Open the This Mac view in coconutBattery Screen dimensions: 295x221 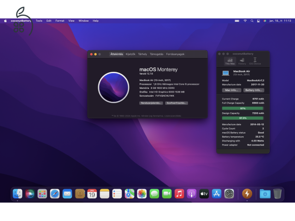229,61
